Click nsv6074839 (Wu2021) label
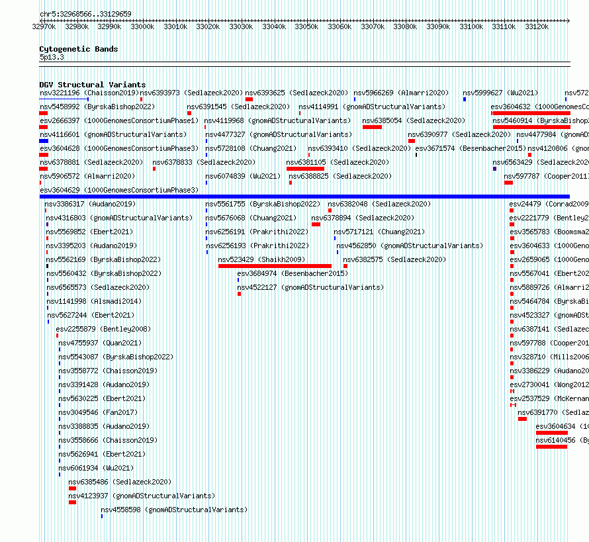The width and height of the screenshot is (589, 542). (x=243, y=176)
